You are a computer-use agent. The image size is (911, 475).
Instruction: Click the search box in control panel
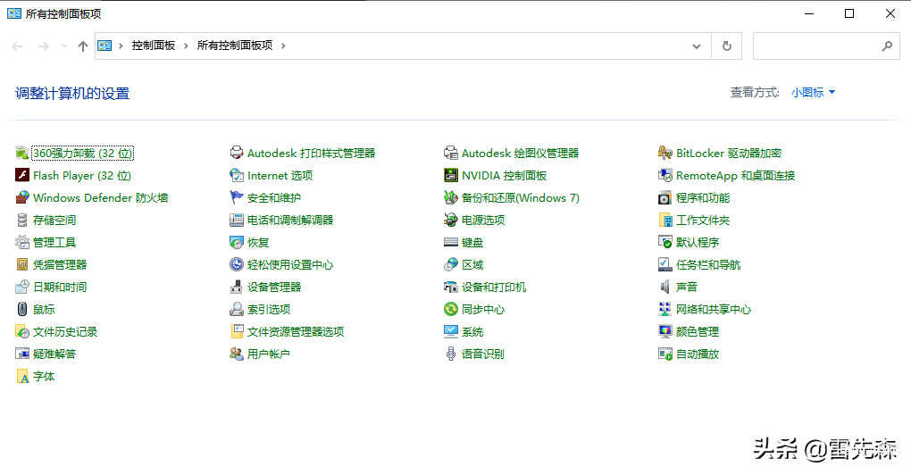point(817,46)
